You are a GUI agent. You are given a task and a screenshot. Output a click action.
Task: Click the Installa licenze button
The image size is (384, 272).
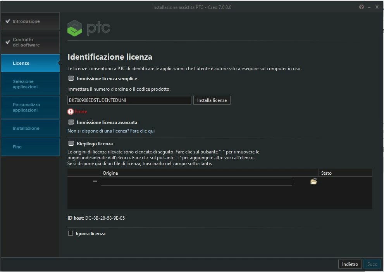212,100
